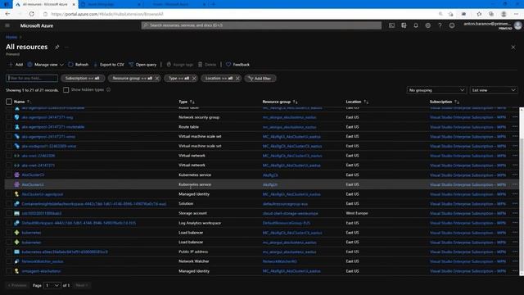Open portal settings gear
This screenshot has height=295, width=524.
[427, 25]
